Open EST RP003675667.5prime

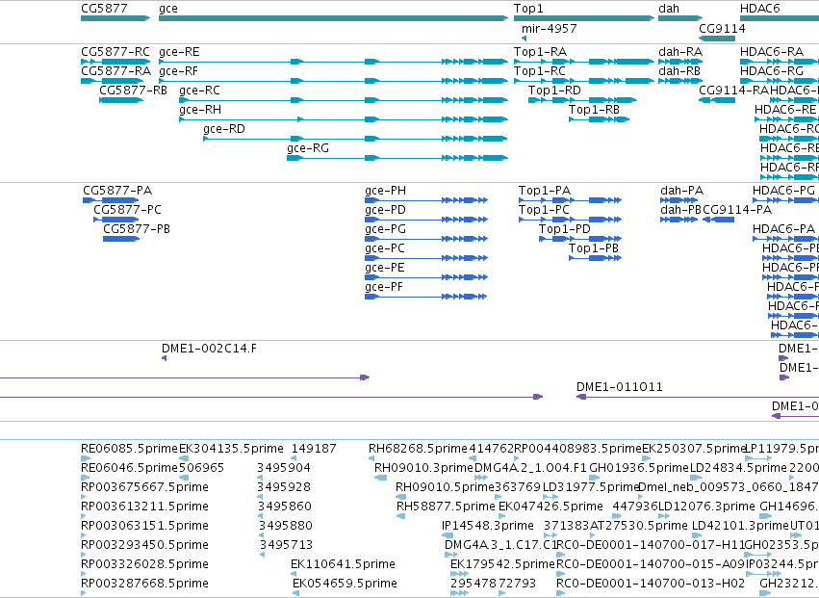pyautogui.click(x=144, y=487)
